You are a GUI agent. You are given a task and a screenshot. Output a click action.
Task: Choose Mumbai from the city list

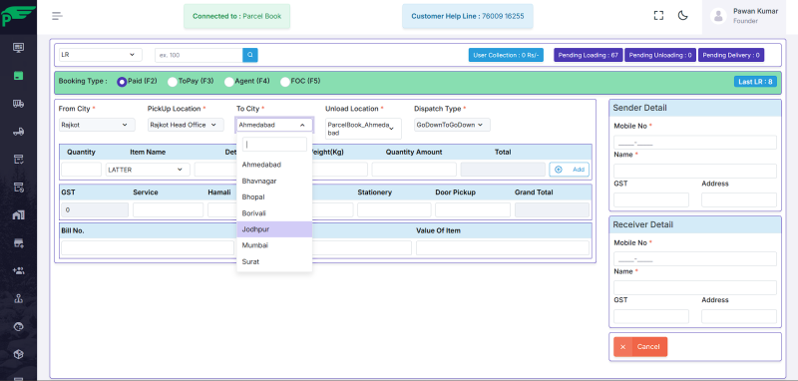point(274,245)
